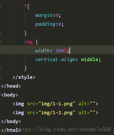The height and width of the screenshot is (135, 114).
Task: Click the </style> closing tag
Action: tap(24, 77)
